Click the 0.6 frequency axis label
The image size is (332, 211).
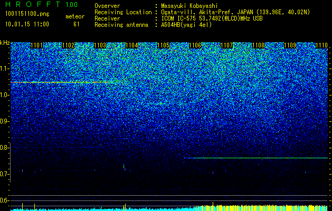coord(4,200)
